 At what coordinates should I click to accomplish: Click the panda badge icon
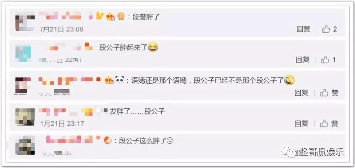120,80
